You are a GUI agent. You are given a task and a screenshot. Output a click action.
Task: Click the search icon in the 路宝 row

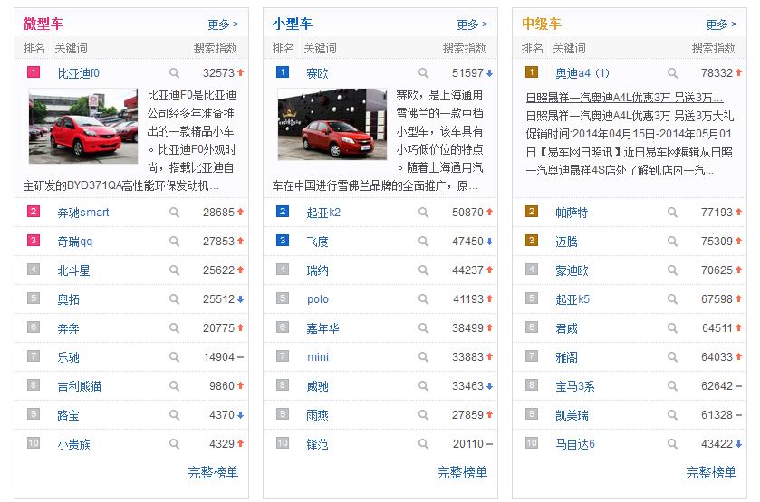coord(174,415)
